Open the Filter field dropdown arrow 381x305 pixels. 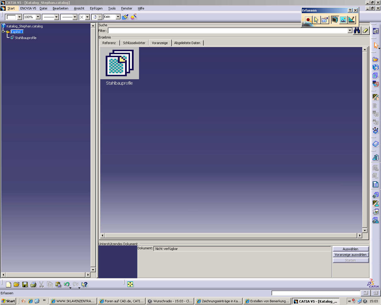350,30
